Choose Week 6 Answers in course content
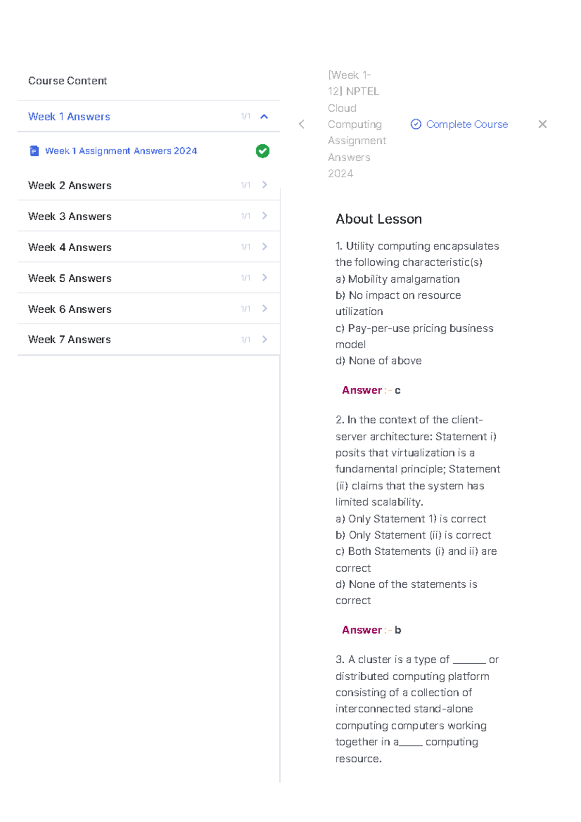The image size is (581, 822). tap(70, 309)
